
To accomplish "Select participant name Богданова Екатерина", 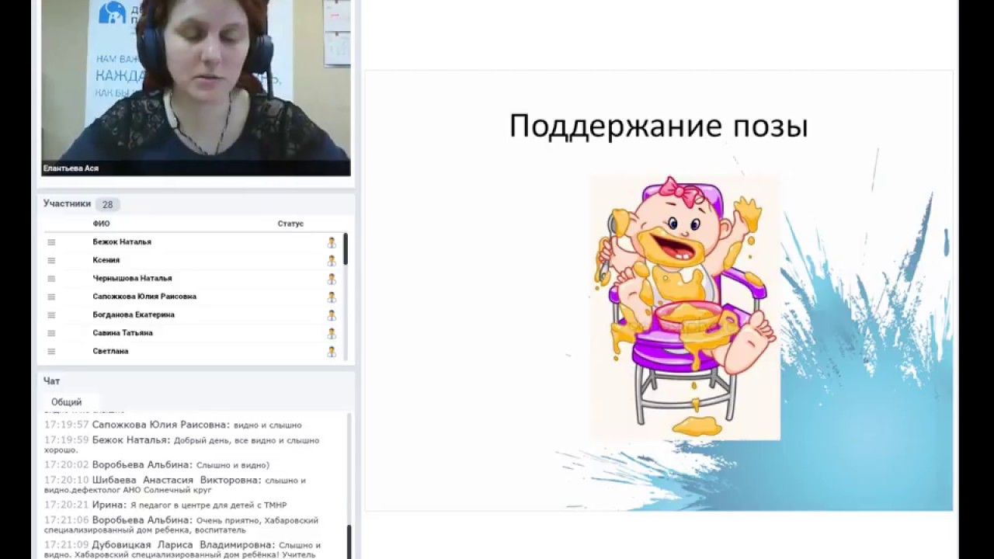I will click(x=134, y=314).
